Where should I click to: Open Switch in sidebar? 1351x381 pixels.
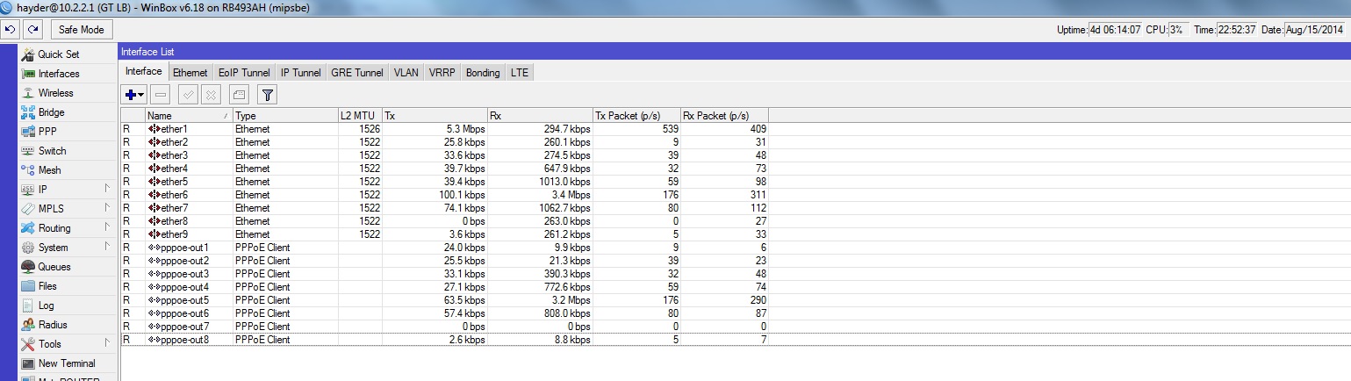(68, 151)
